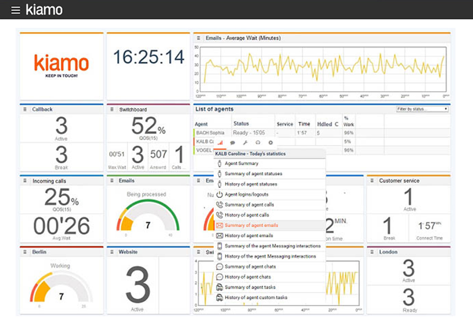The image size is (473, 320).
Task: Click the kiamo logo in the top bar
Action: 44,9
